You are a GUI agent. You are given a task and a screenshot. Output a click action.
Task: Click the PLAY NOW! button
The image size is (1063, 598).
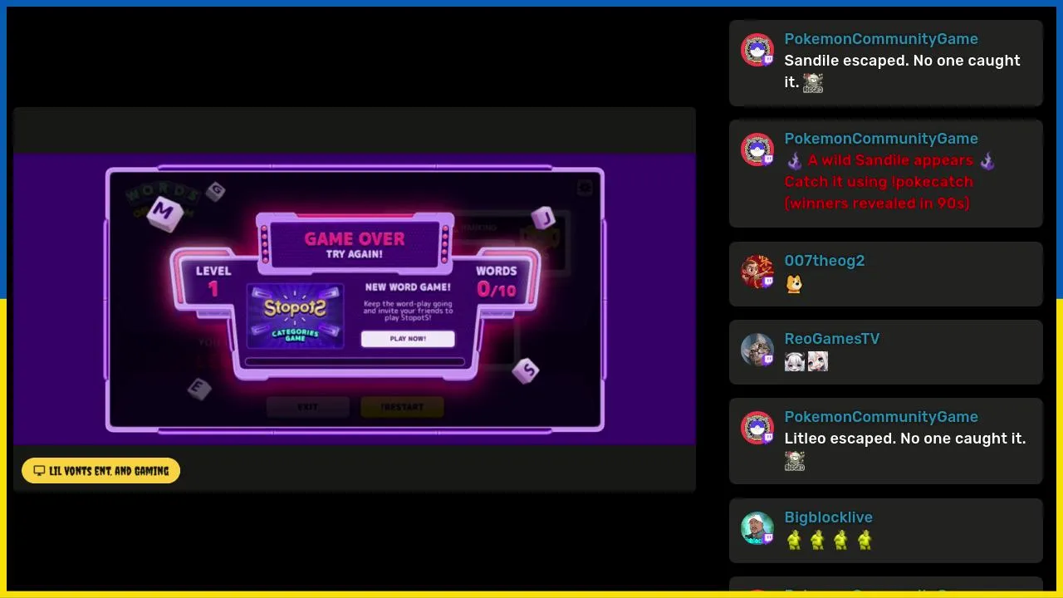408,339
